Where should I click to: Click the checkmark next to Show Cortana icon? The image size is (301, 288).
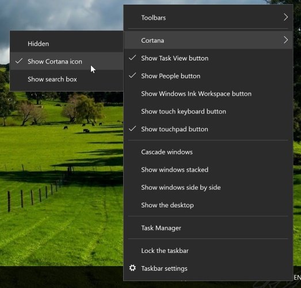19,61
